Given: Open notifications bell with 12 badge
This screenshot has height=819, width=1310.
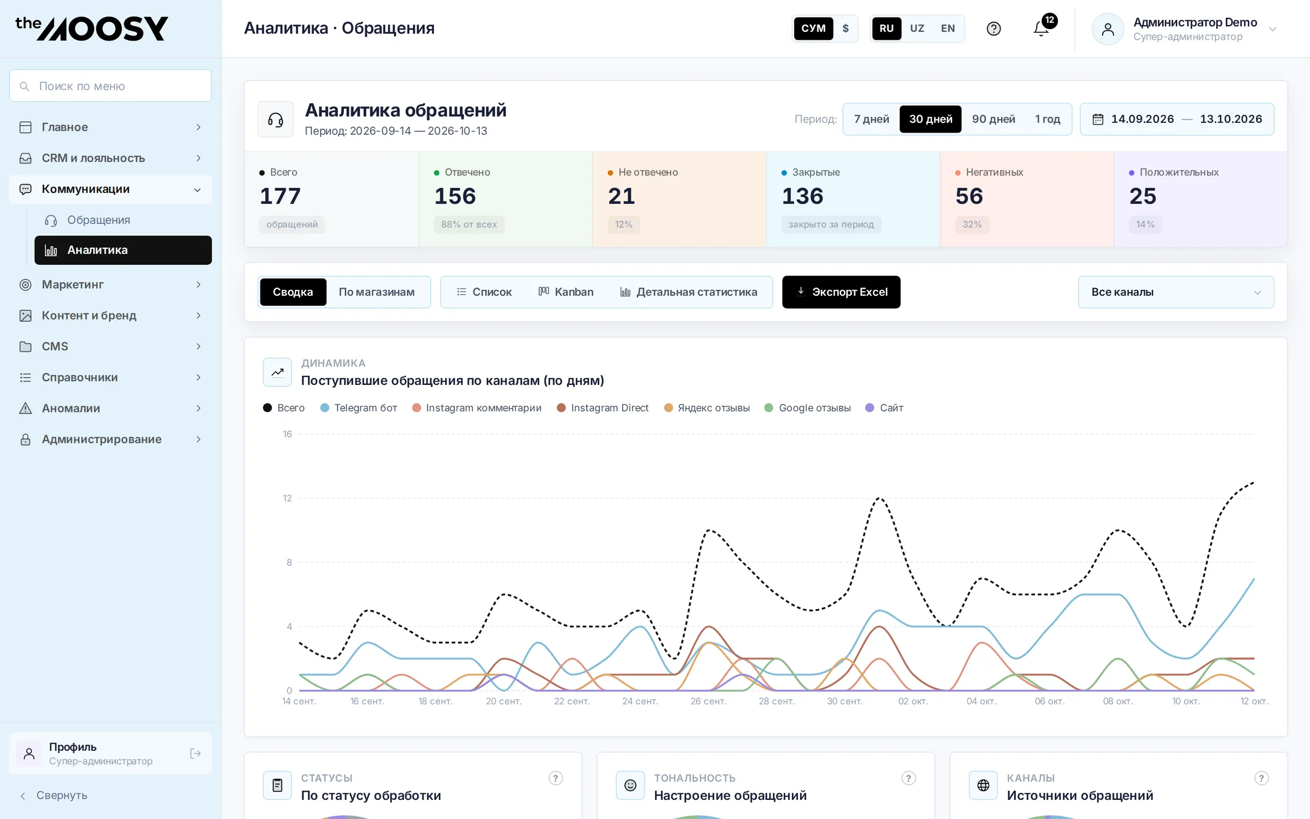Looking at the screenshot, I should tap(1041, 28).
